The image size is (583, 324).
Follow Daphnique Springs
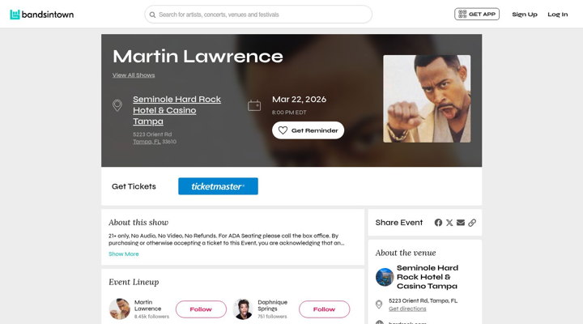click(324, 309)
